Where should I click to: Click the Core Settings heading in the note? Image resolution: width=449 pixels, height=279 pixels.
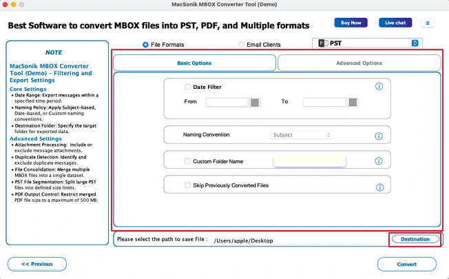click(28, 89)
